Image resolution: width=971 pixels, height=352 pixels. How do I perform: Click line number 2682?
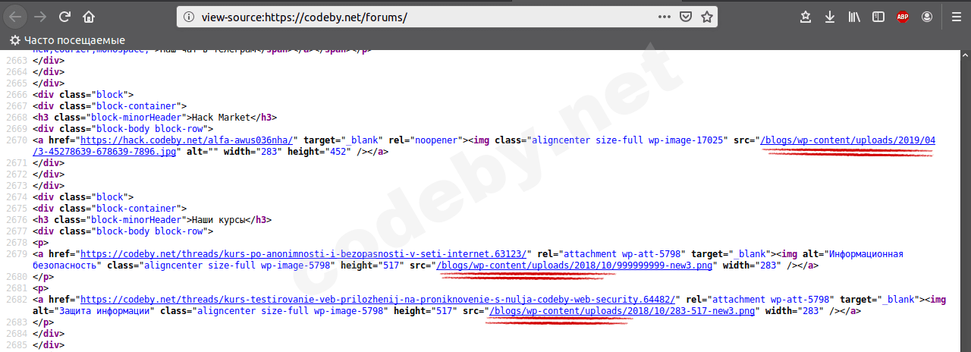click(x=15, y=300)
